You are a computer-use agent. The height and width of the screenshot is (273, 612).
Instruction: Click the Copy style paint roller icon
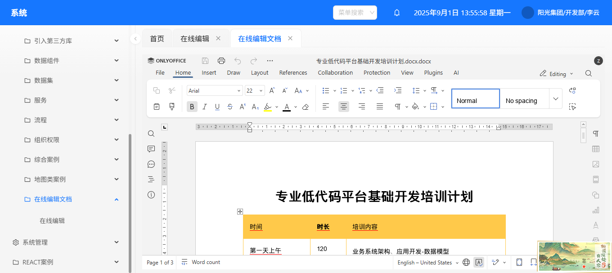(172, 107)
